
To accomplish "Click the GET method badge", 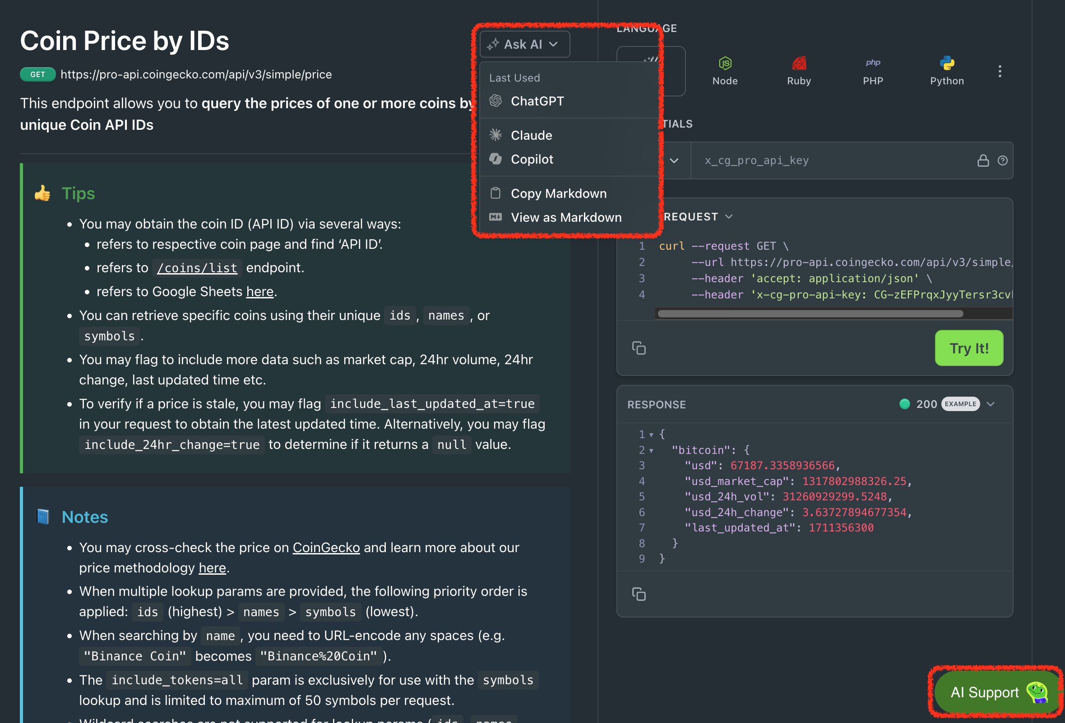I will [37, 74].
